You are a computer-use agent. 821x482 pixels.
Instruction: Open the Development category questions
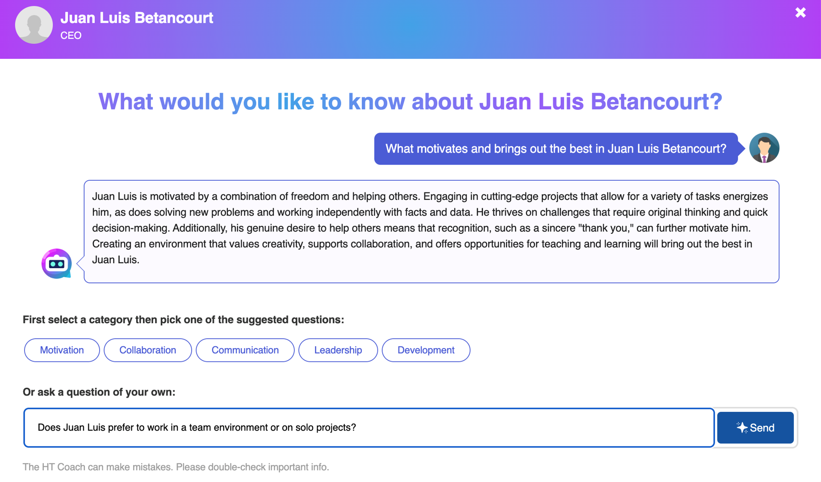(426, 350)
